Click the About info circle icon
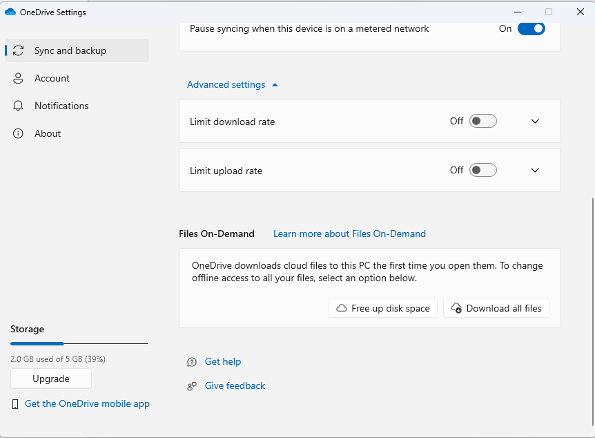 pos(18,134)
